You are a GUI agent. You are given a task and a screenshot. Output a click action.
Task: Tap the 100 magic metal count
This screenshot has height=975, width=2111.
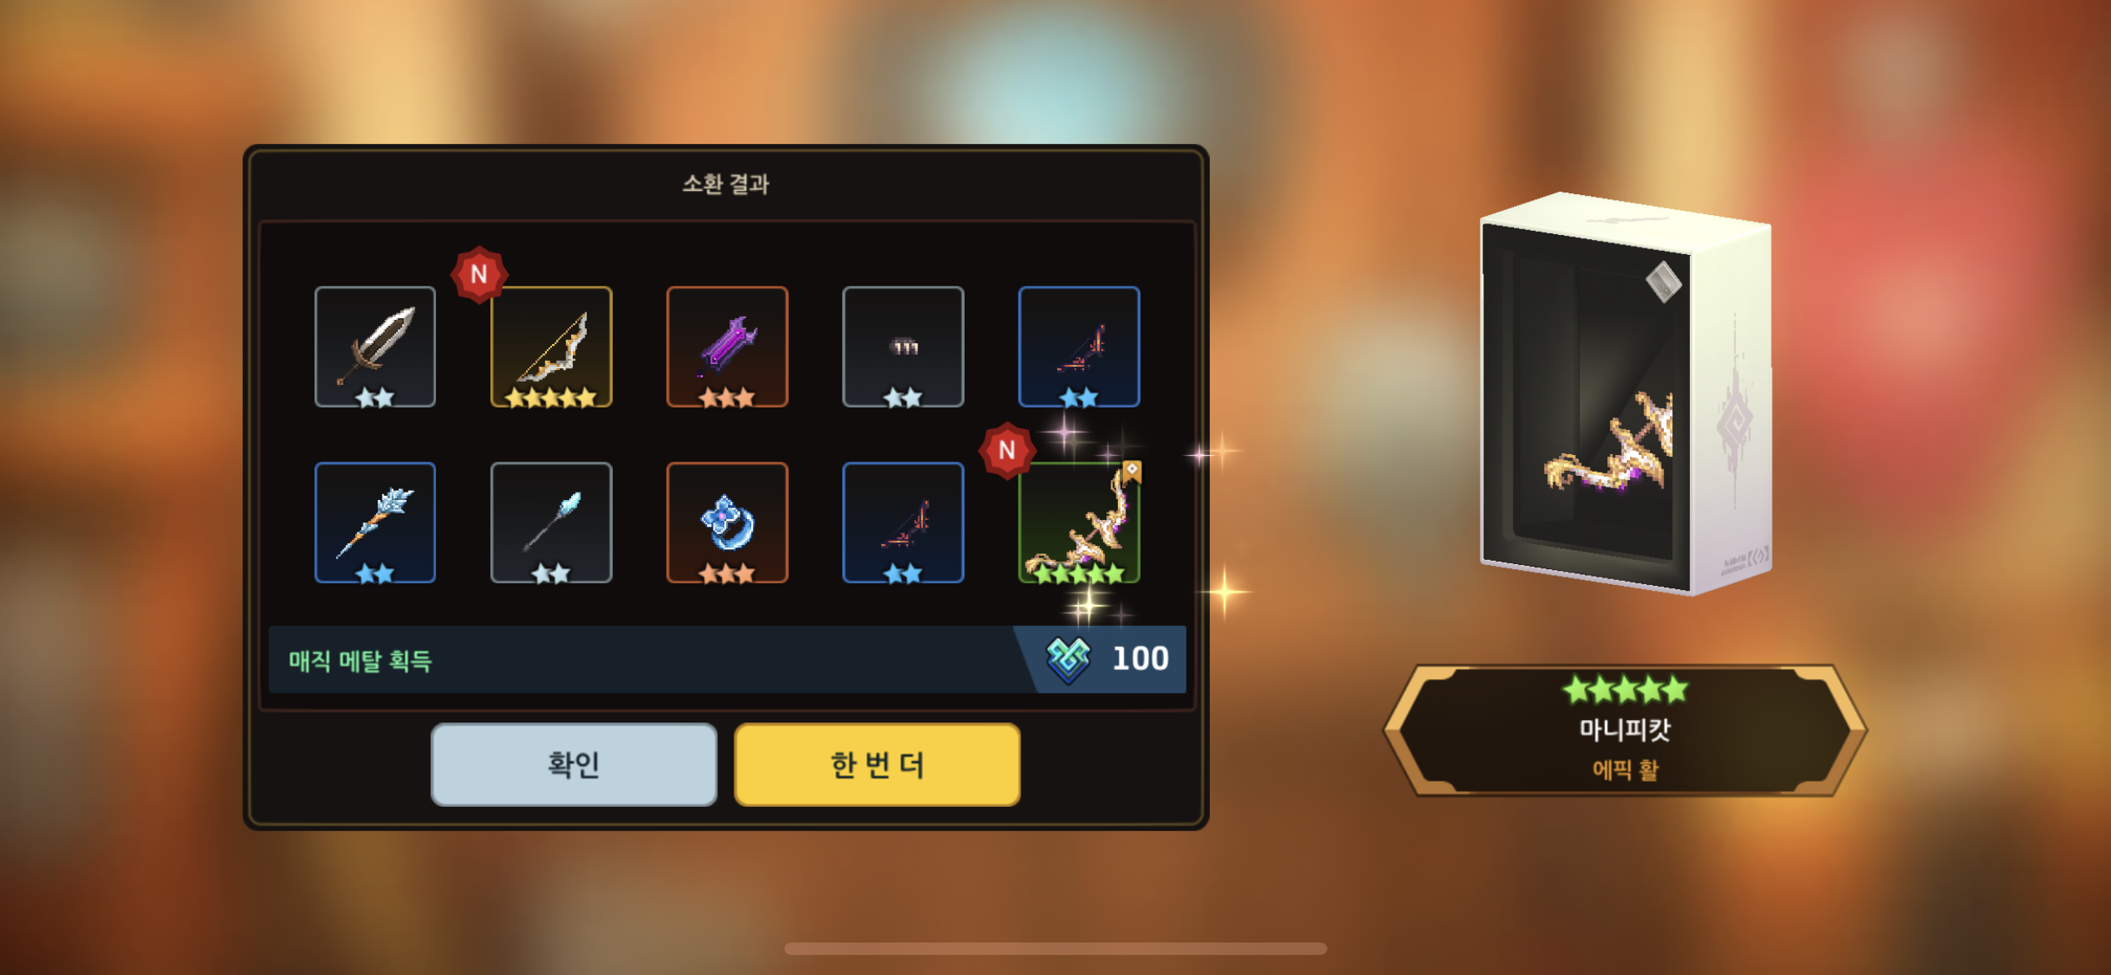1141,659
